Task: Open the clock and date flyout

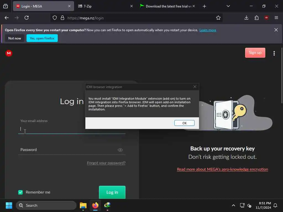Action: 263,205
